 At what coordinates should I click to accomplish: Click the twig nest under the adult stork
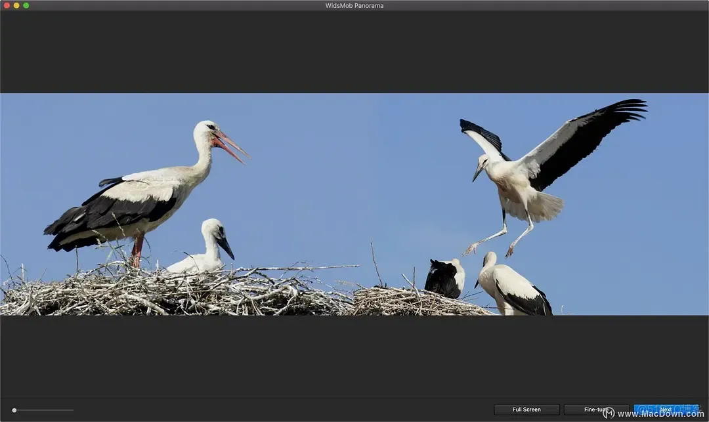pos(172,291)
